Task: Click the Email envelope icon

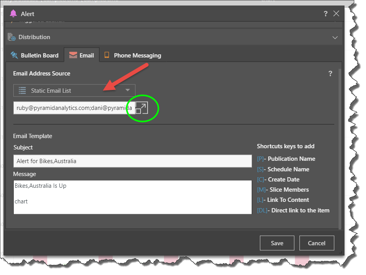Action: tap(73, 55)
